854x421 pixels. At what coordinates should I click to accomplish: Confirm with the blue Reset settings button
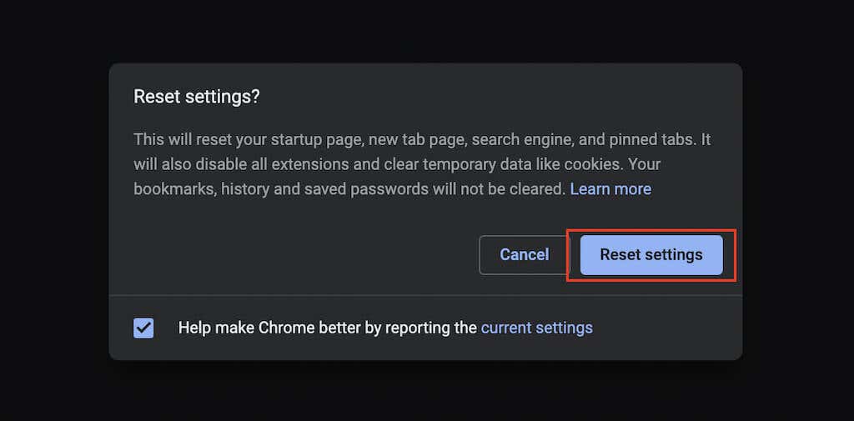pyautogui.click(x=651, y=255)
